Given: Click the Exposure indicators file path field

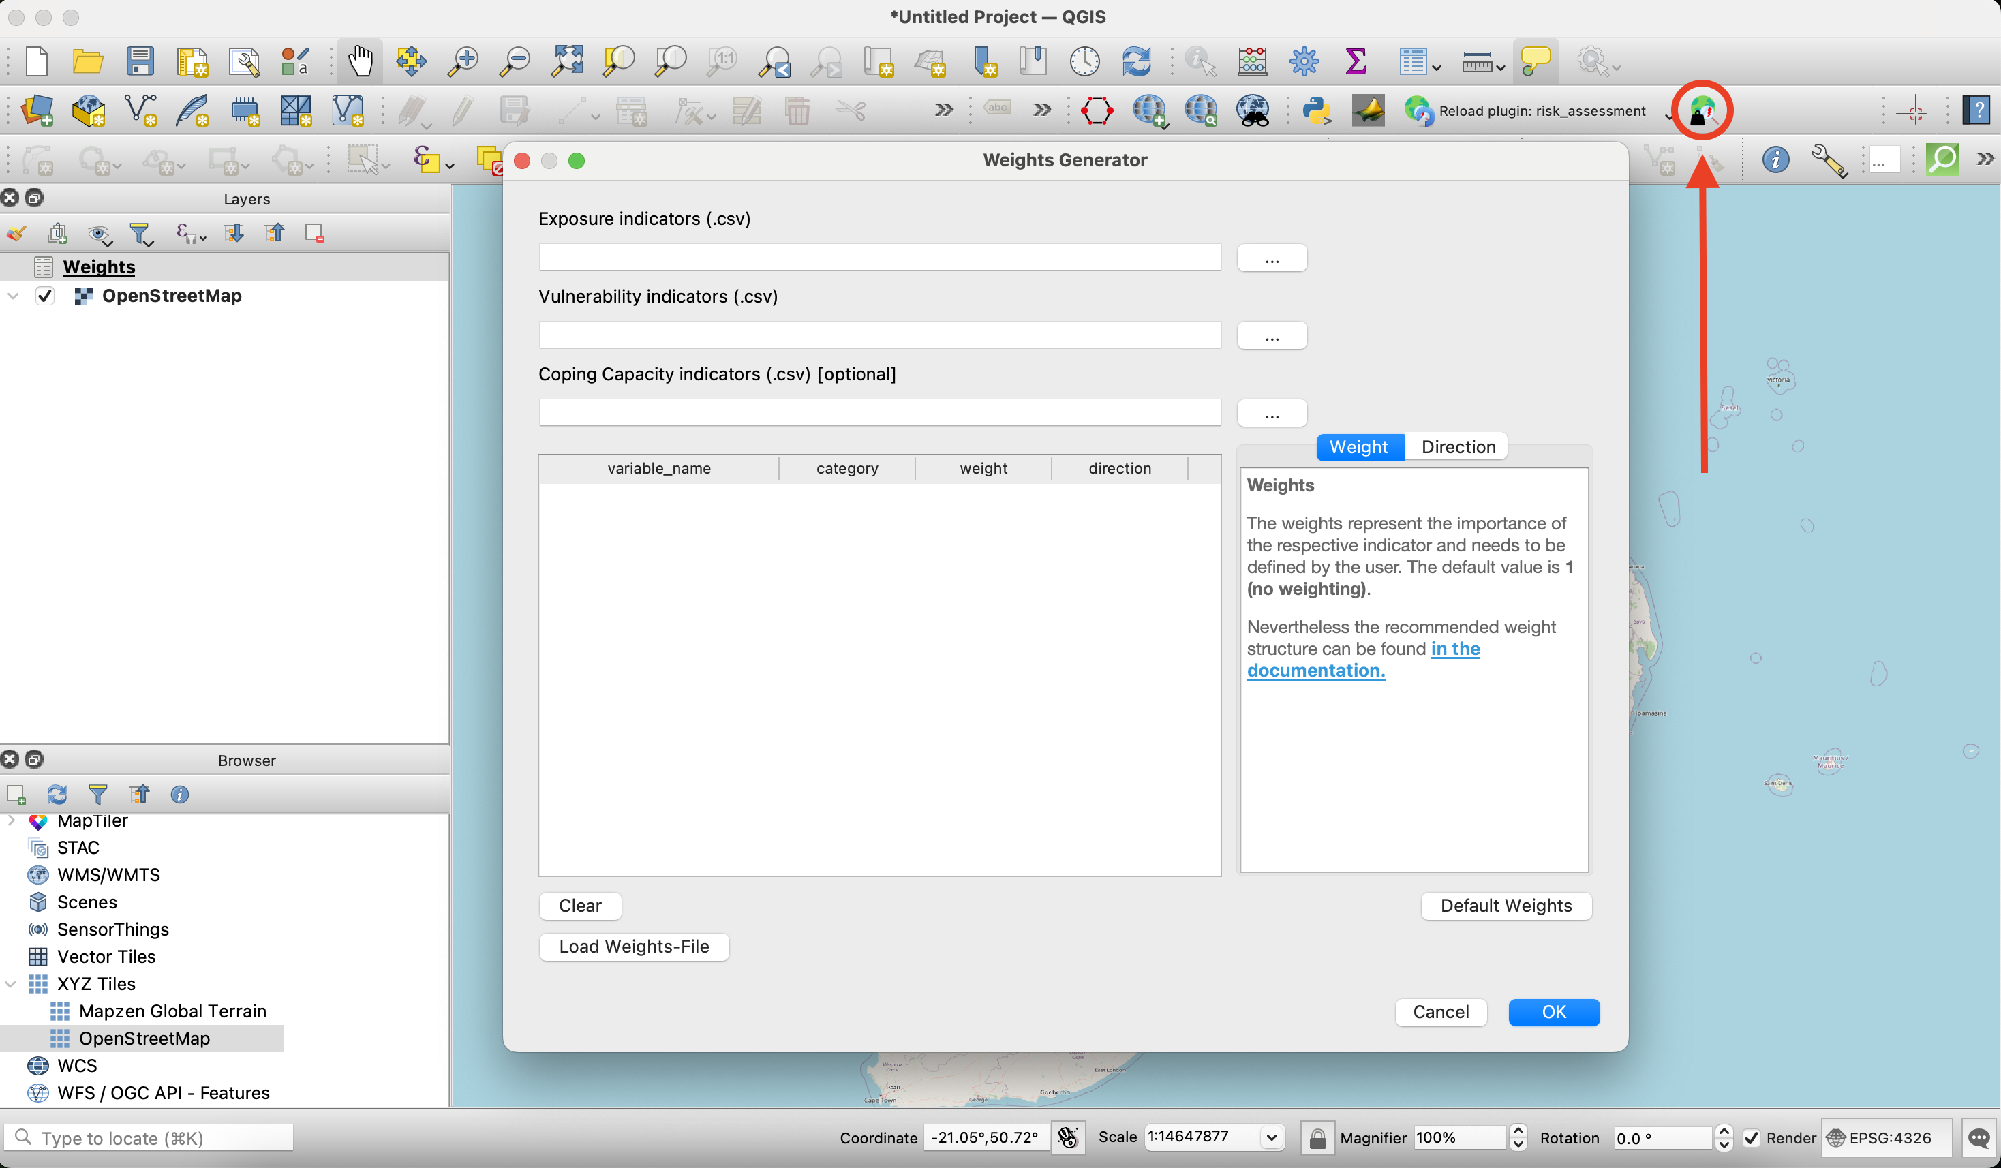Looking at the screenshot, I should [x=879, y=258].
